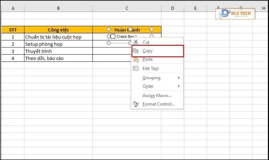269x160 pixels.
Task: Select the "Setup phòng họp" cell
Action: click(x=58, y=44)
